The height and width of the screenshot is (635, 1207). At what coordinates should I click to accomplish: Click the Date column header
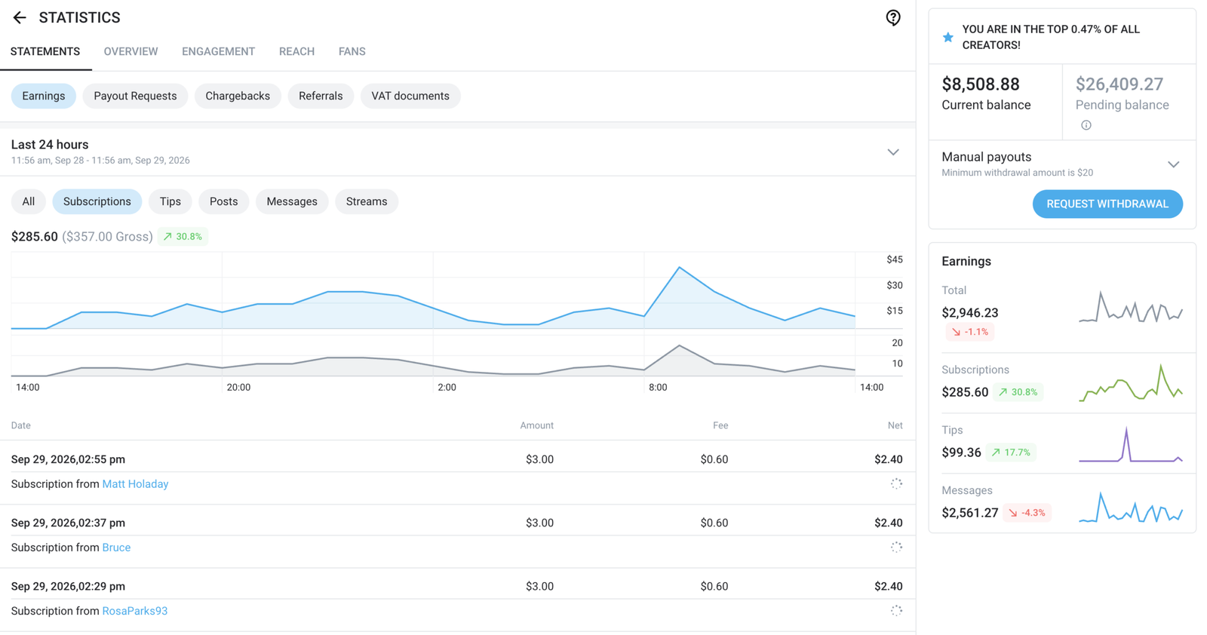[21, 425]
